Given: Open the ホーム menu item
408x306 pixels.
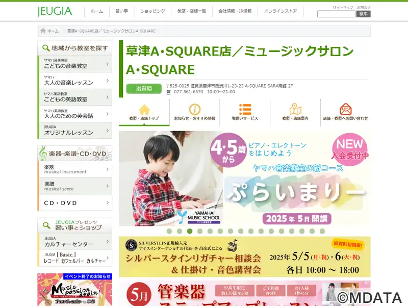Looking at the screenshot, I should (97, 11).
